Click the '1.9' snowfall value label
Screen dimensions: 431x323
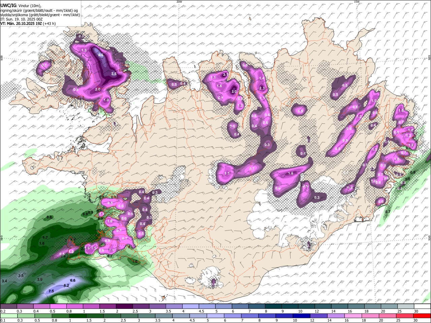106,100
